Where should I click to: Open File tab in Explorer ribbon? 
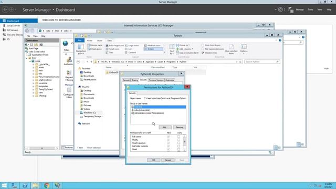pyautogui.click(x=80, y=40)
